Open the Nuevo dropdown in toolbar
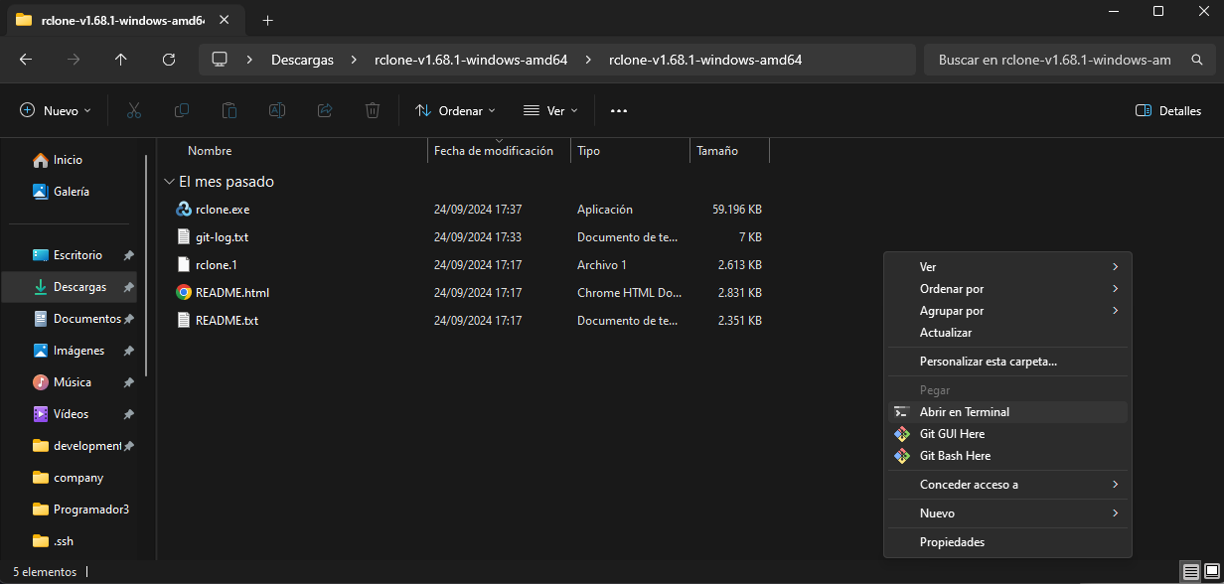 coord(56,110)
